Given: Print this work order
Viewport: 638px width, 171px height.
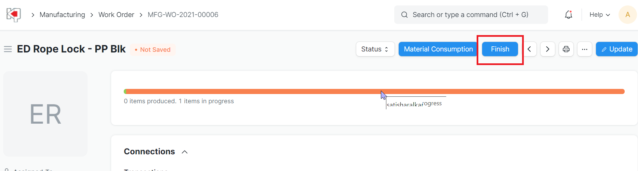Looking at the screenshot, I should pyautogui.click(x=566, y=49).
